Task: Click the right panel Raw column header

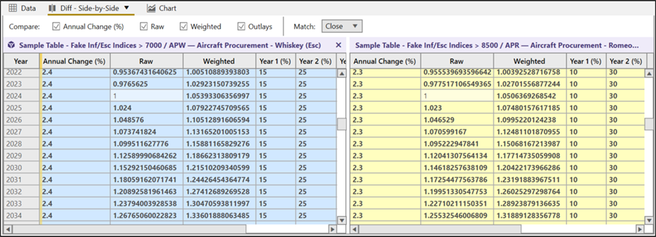Action: pyautogui.click(x=457, y=61)
